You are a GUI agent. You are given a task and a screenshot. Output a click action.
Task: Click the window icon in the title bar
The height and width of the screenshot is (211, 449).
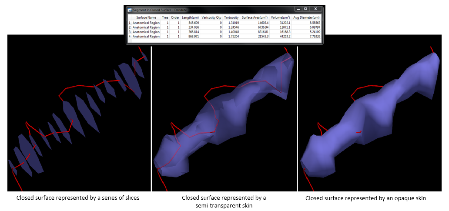[x=130, y=9]
